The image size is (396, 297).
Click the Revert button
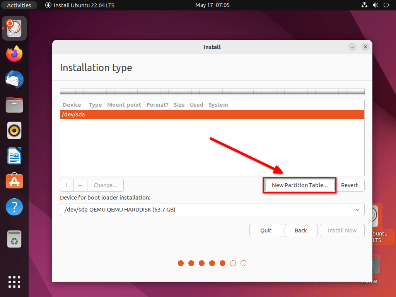(350, 185)
